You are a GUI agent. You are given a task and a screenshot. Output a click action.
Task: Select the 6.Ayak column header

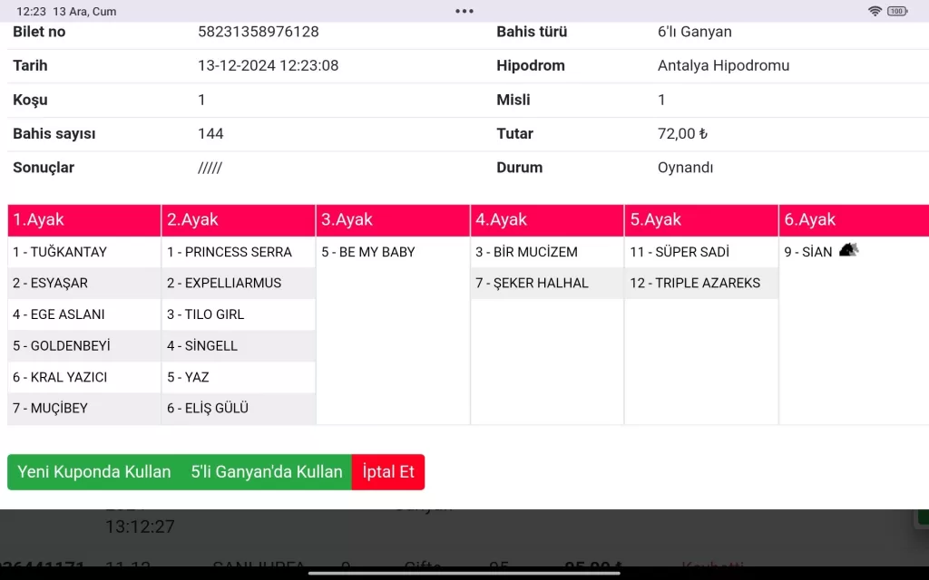click(x=854, y=220)
